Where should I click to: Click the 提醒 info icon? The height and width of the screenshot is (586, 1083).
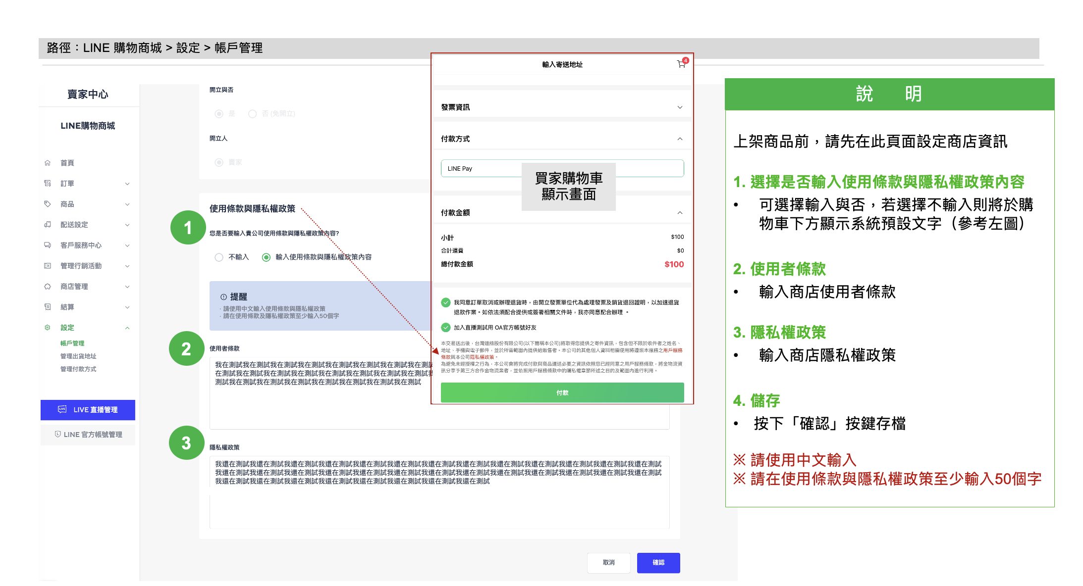point(223,297)
